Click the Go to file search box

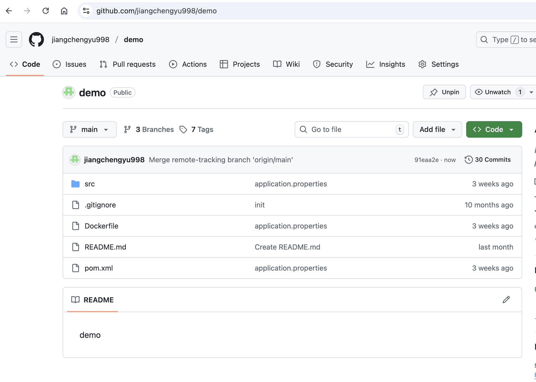(351, 129)
